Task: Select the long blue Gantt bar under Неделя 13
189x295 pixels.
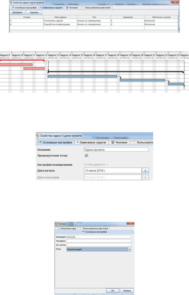Action: [x=82, y=76]
